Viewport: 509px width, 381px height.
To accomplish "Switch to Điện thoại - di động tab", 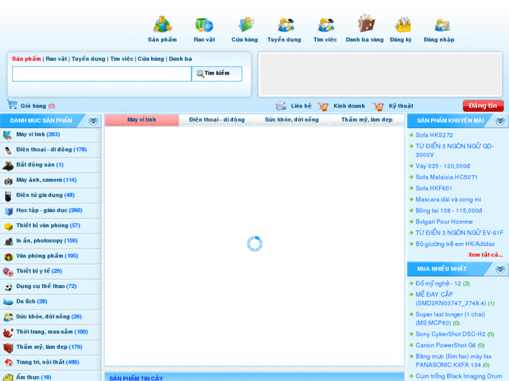I will [217, 120].
